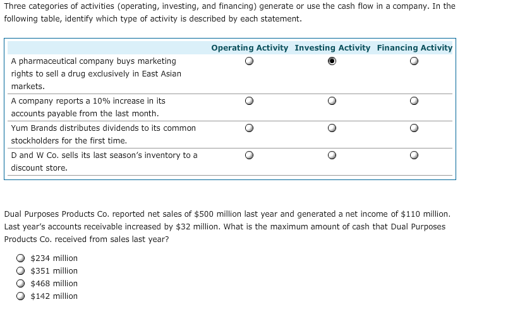The image size is (508, 333).
Task: Pick Financing Activity for D and W inventory sale
Action: [x=414, y=155]
